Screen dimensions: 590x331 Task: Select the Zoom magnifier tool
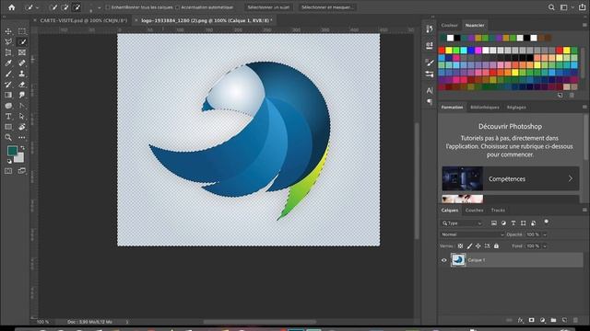[8, 137]
